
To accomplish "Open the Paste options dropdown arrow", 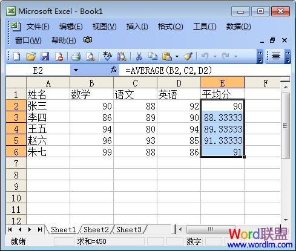I will tap(177, 56).
